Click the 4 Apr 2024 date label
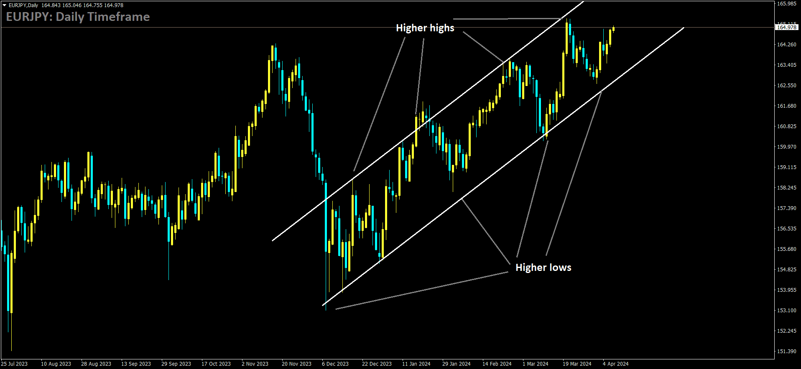The width and height of the screenshot is (801, 369). [616, 364]
